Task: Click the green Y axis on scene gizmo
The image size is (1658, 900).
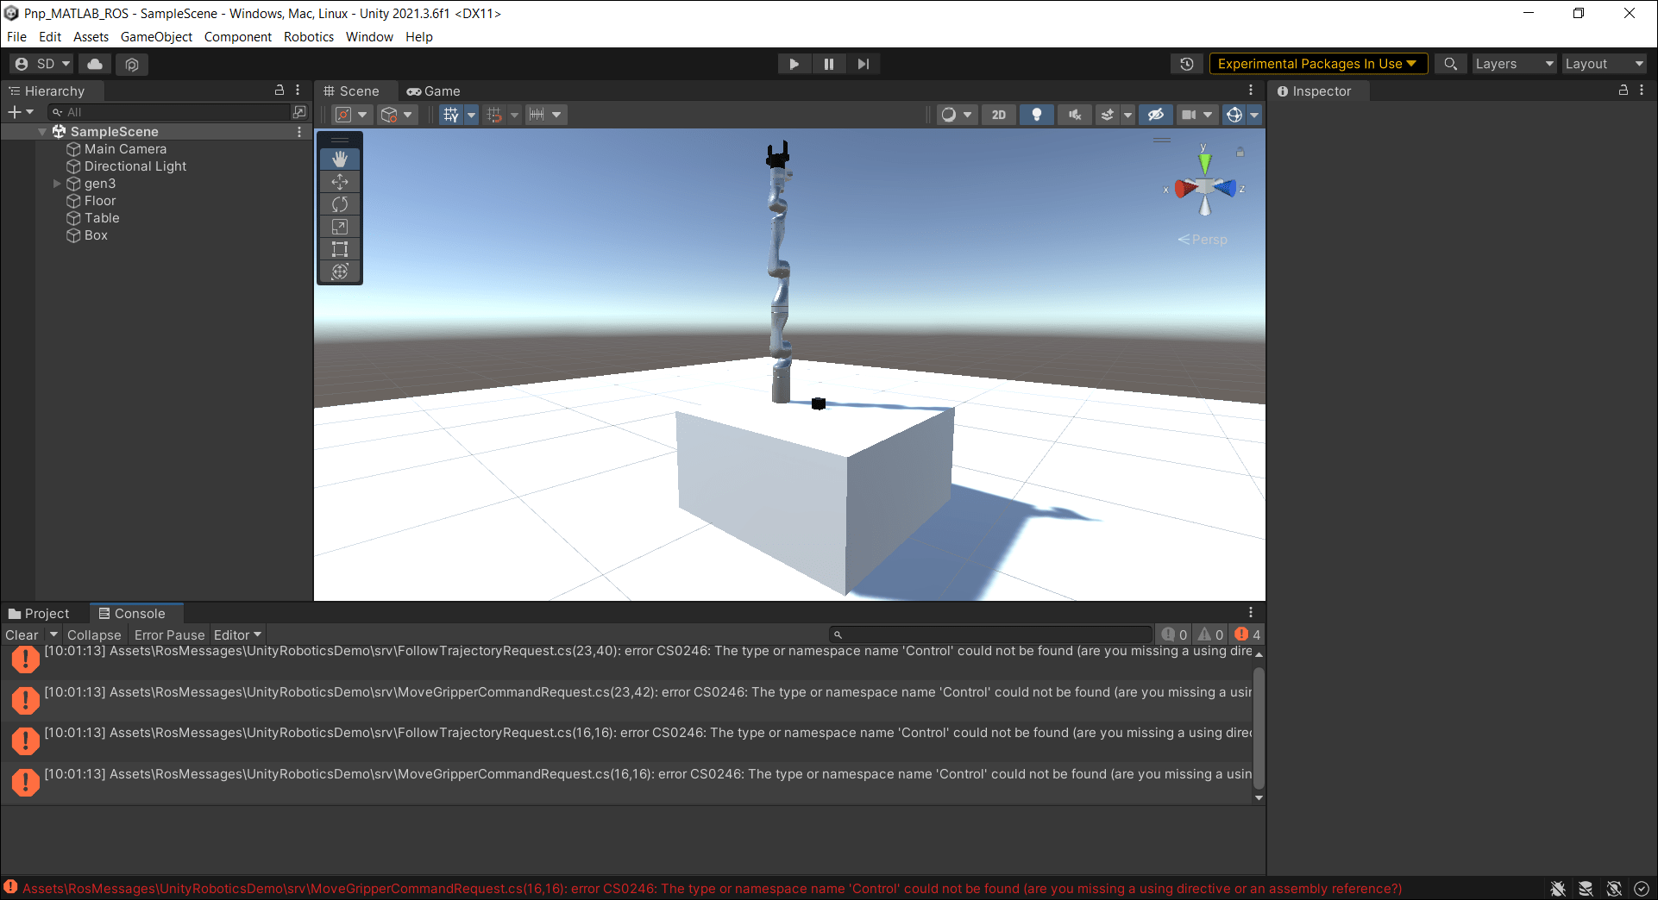Action: click(1205, 162)
